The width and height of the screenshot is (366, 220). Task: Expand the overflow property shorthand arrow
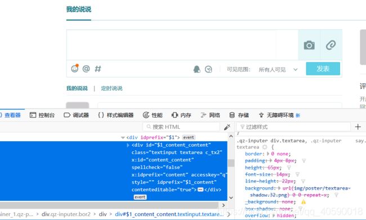tap(274, 215)
